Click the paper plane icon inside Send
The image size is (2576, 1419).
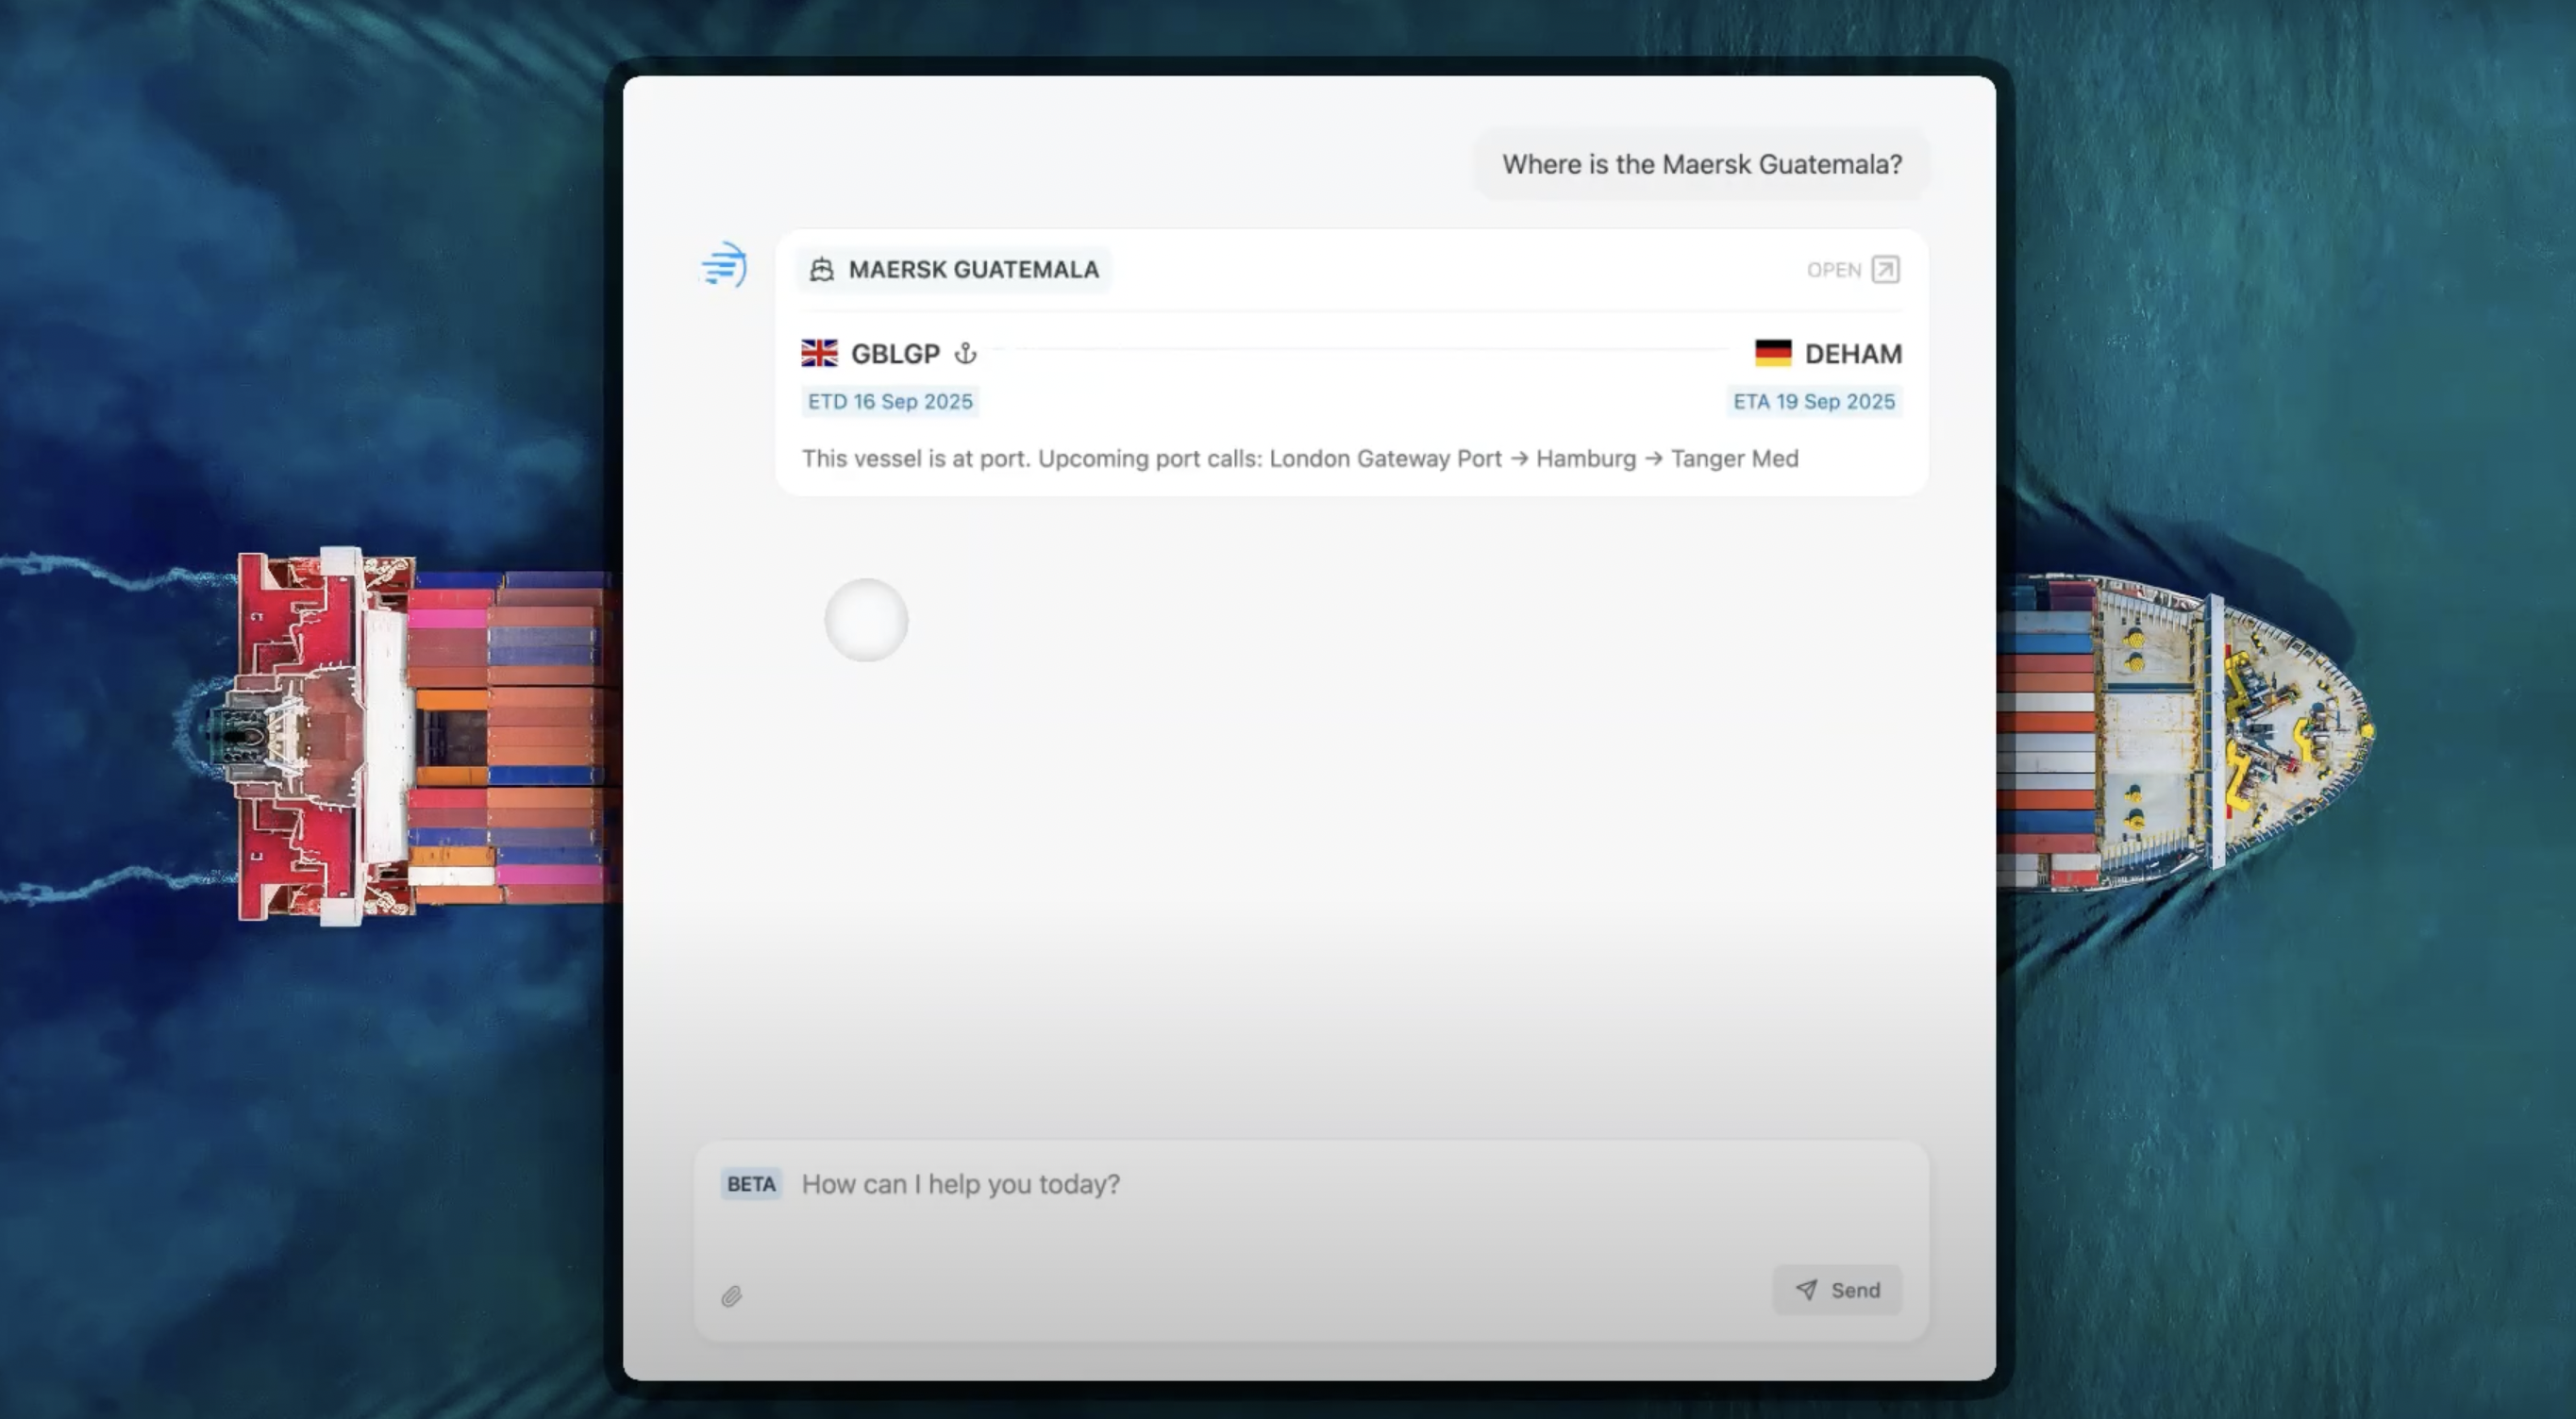[1806, 1290]
